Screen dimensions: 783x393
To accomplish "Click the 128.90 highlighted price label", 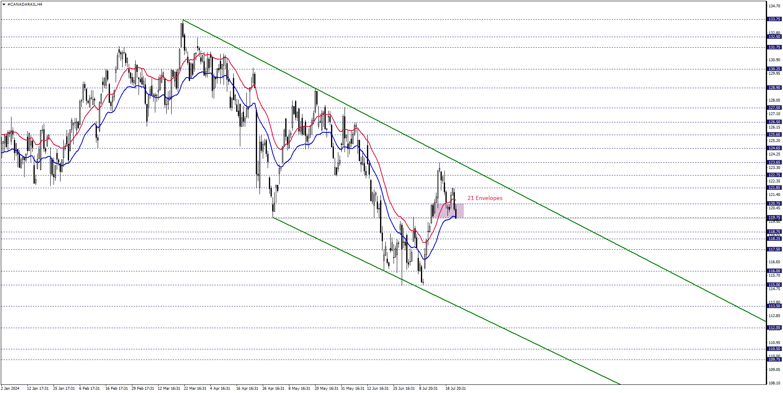I will click(x=774, y=88).
